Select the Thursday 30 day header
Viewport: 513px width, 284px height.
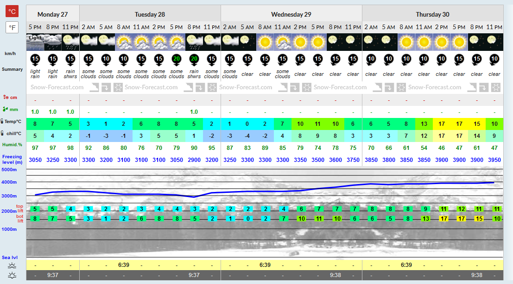click(x=432, y=14)
